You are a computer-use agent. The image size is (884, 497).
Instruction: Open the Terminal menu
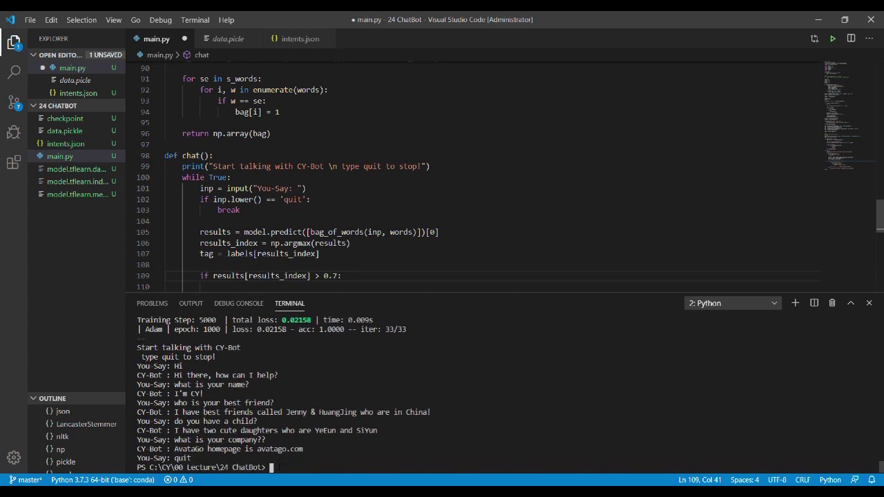[x=195, y=20]
